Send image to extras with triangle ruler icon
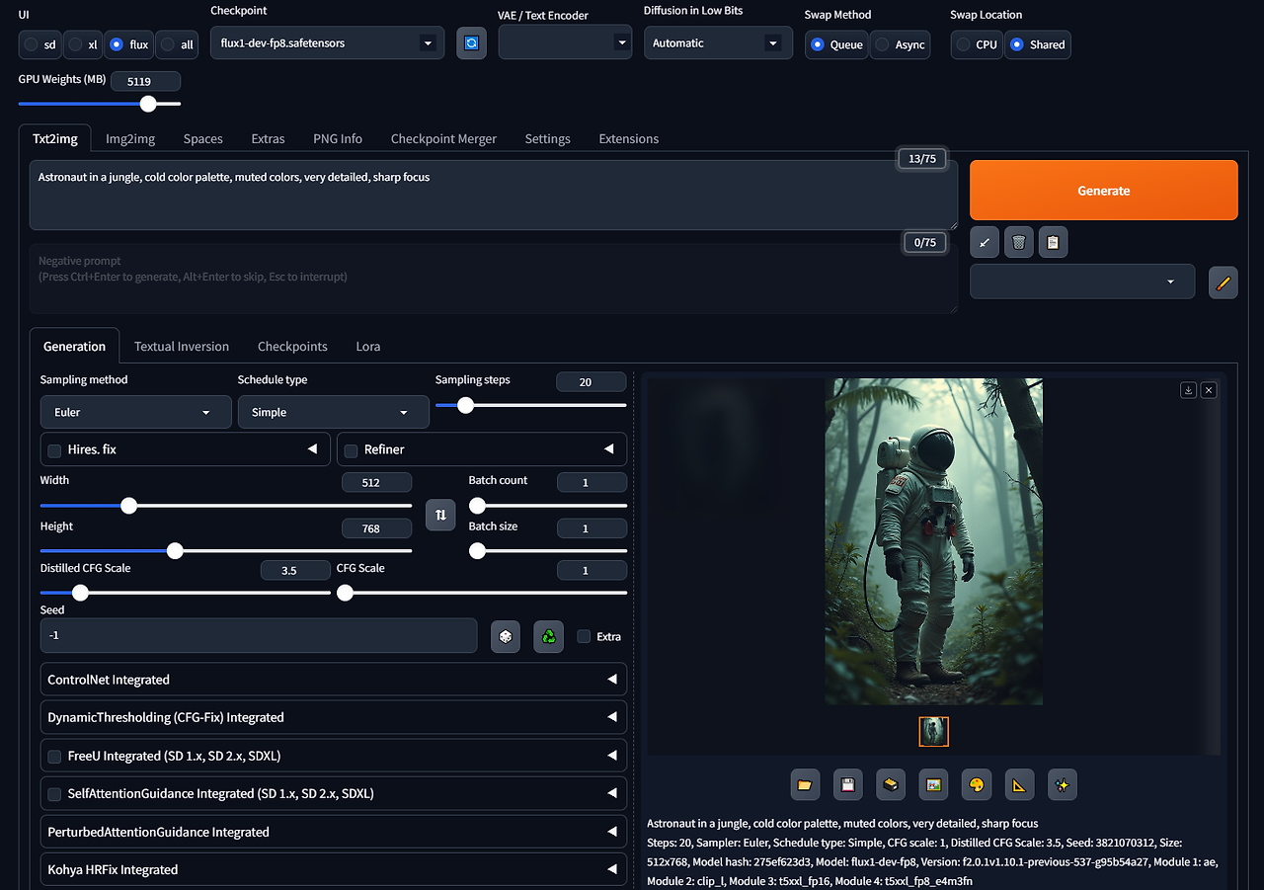 pos(1019,785)
